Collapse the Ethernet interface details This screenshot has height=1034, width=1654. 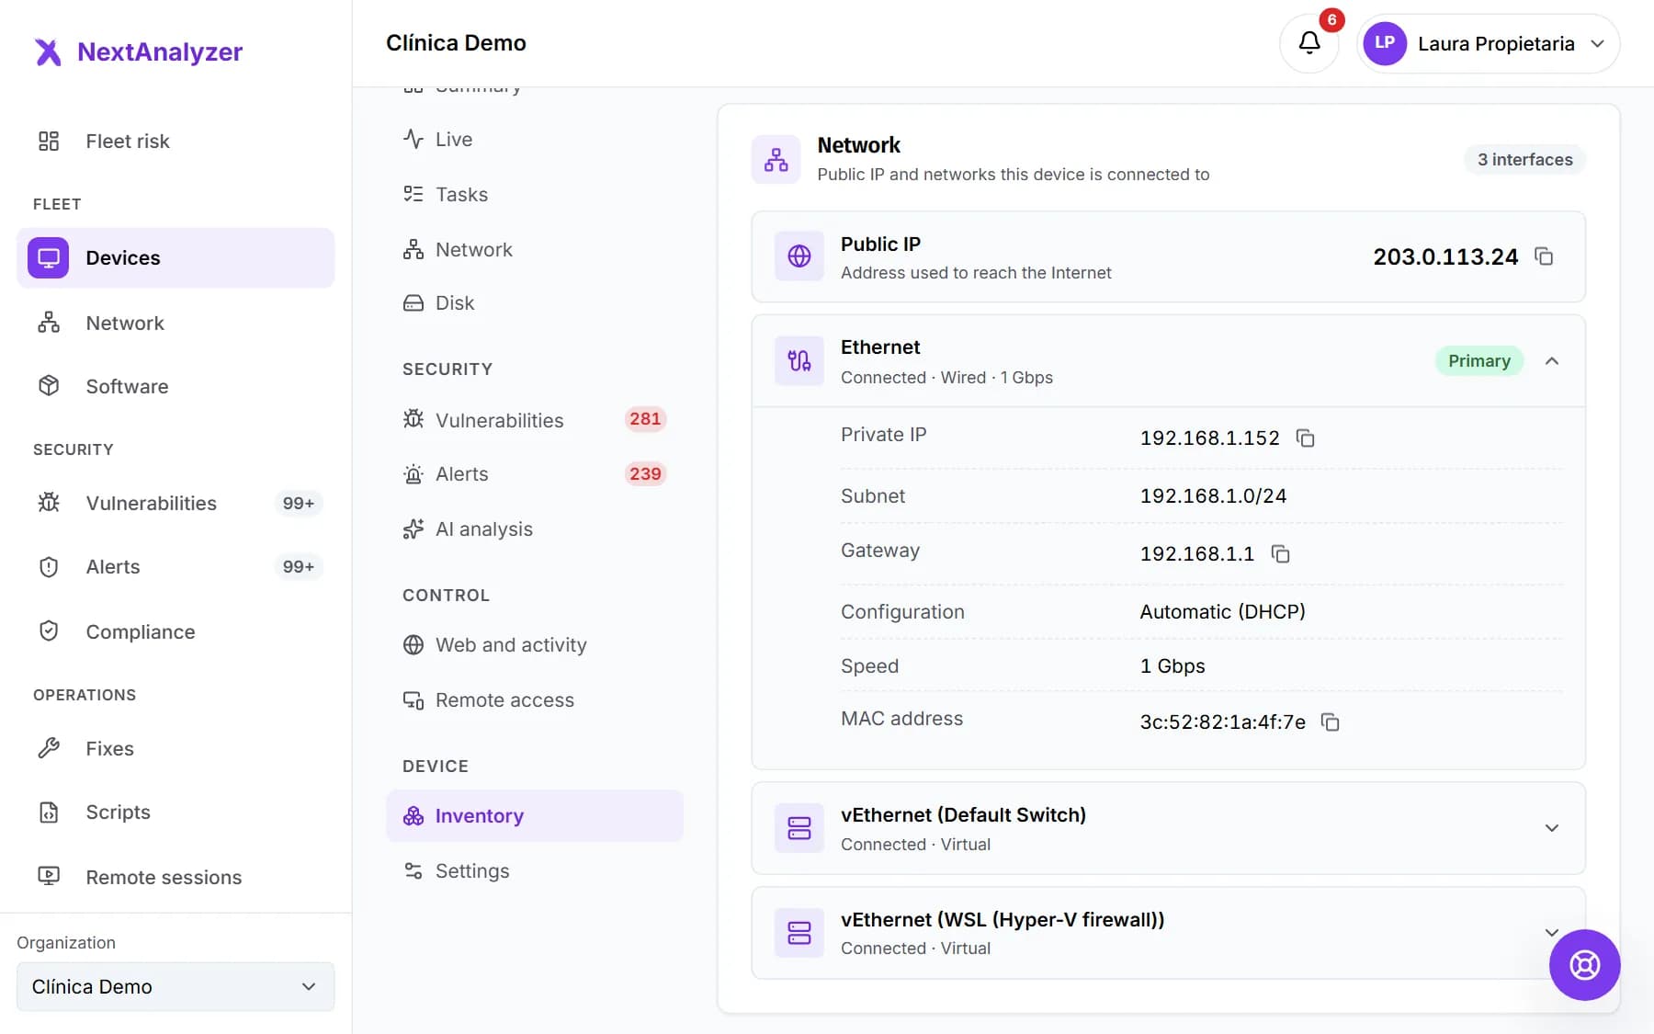(1552, 361)
